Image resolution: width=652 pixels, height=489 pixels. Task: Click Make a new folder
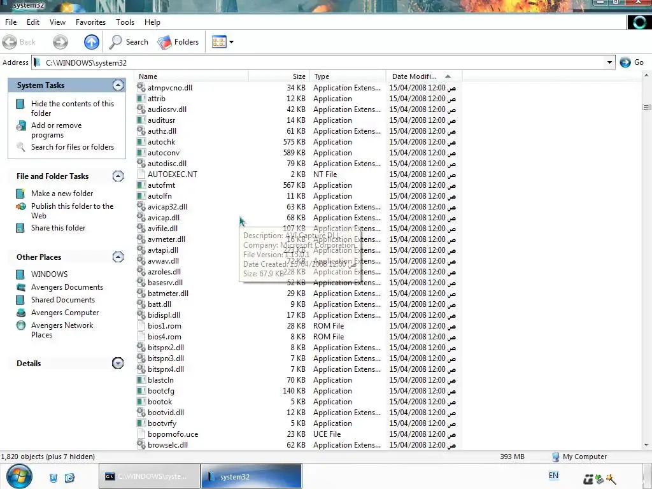pyautogui.click(x=62, y=194)
